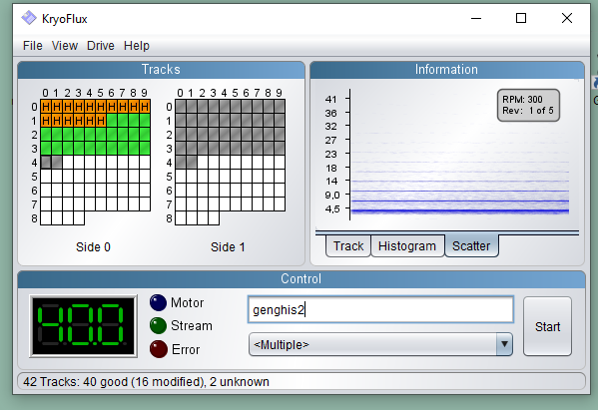598x410 pixels.
Task: Click the green Stream indicator light
Action: click(158, 326)
